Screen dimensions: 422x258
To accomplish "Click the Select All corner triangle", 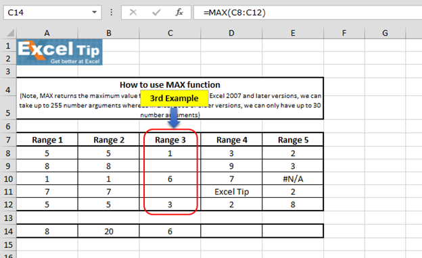I will [x=10, y=33].
